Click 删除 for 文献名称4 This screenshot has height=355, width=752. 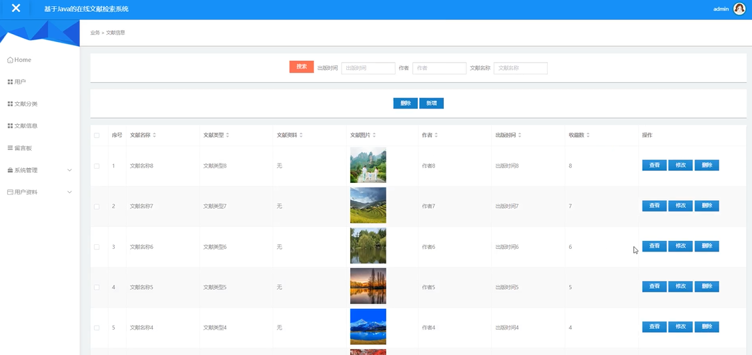coord(707,327)
